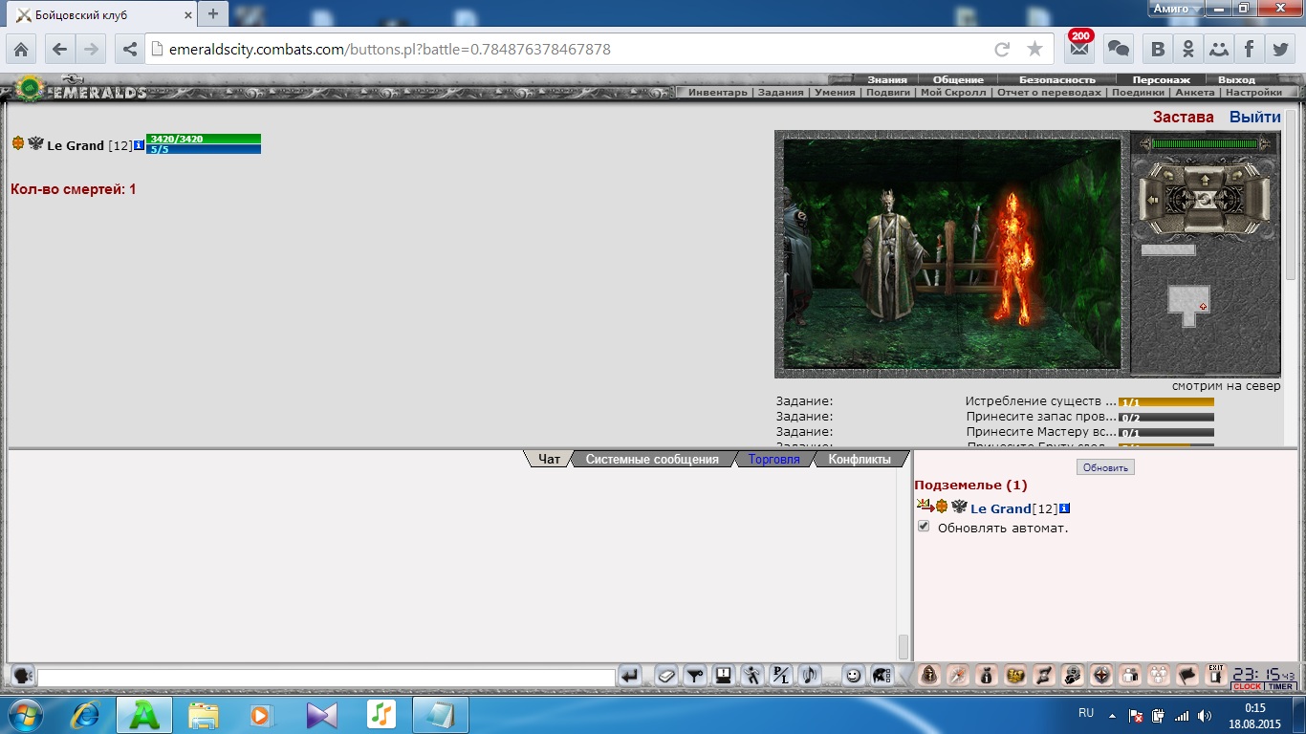Click the Выход menu item
Screen dimensions: 1306x734
[1236, 79]
